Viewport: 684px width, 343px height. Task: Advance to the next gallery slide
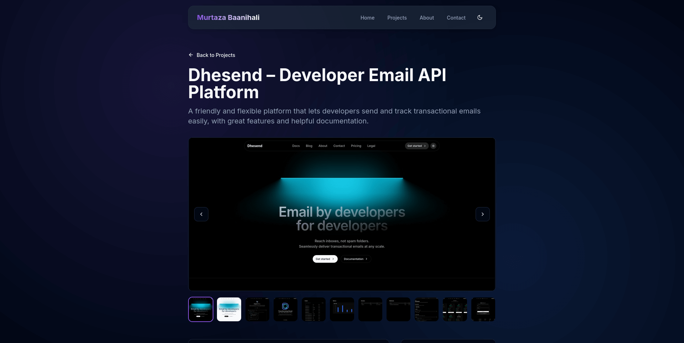(x=482, y=214)
